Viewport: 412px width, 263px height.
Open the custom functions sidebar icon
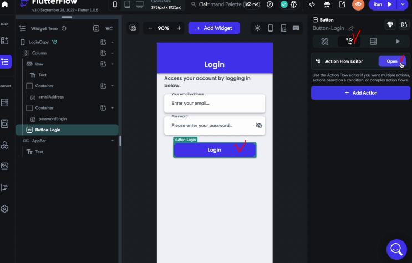(x=5, y=187)
